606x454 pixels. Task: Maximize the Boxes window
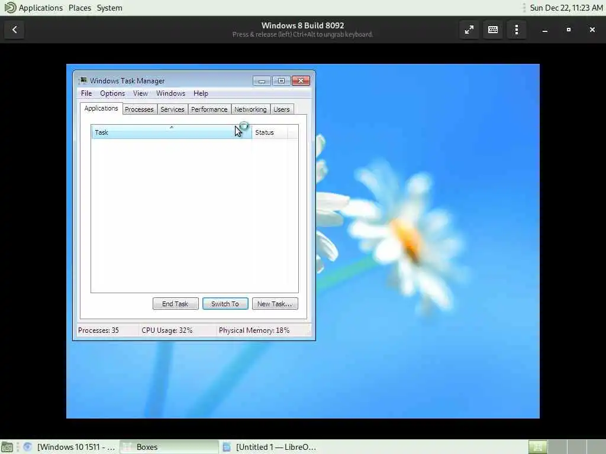coord(569,30)
